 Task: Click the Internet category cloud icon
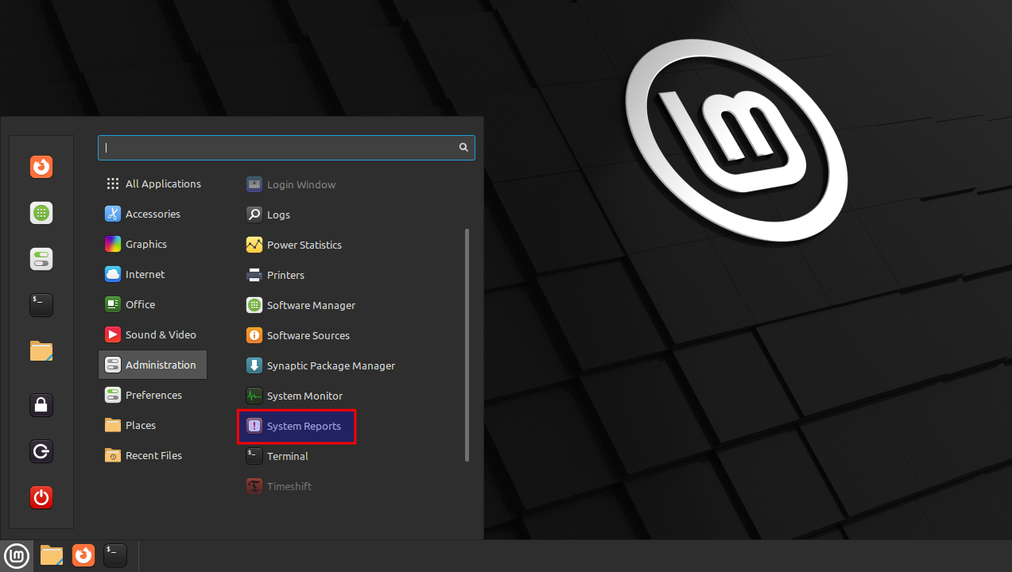113,274
